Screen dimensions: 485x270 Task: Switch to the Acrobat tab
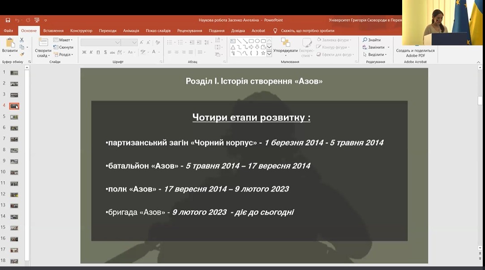(258, 30)
